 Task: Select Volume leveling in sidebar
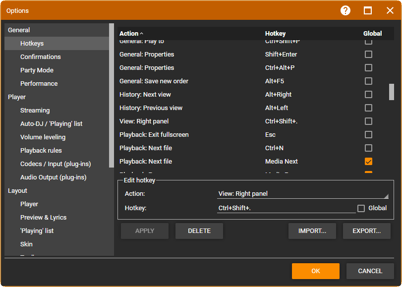tap(43, 137)
